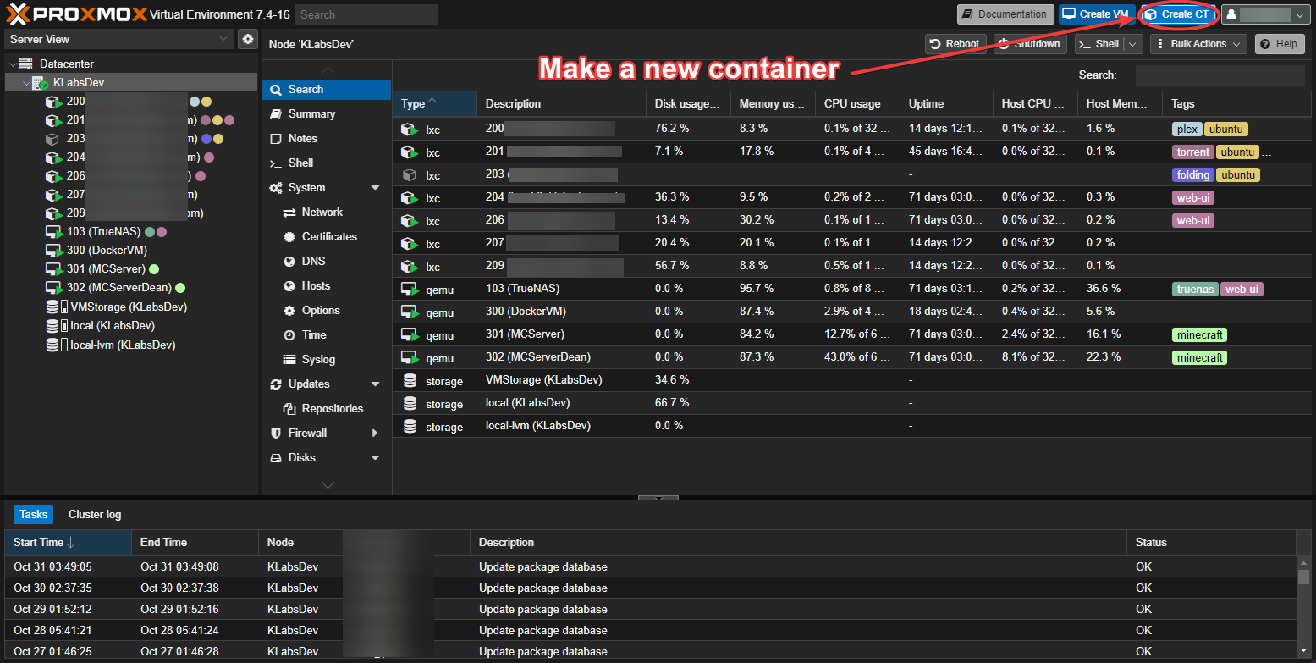Click the qemu icon in 301 (MCServer) table row

click(x=410, y=334)
